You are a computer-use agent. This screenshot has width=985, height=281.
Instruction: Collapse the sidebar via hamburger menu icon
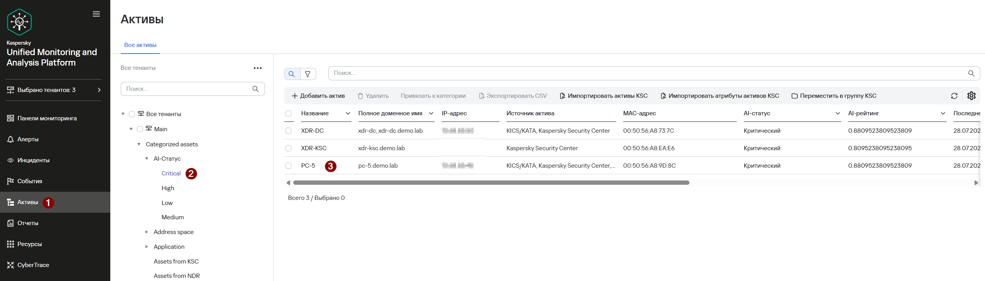pos(96,14)
